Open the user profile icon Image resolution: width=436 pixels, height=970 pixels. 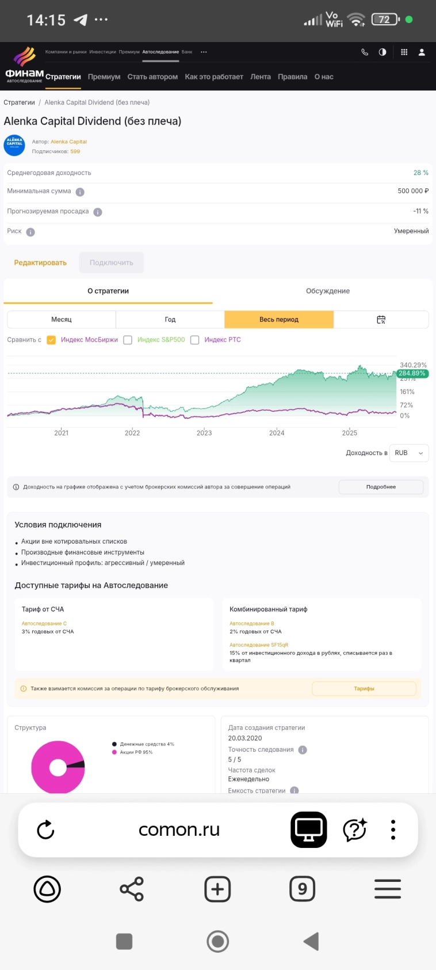pyautogui.click(x=422, y=52)
